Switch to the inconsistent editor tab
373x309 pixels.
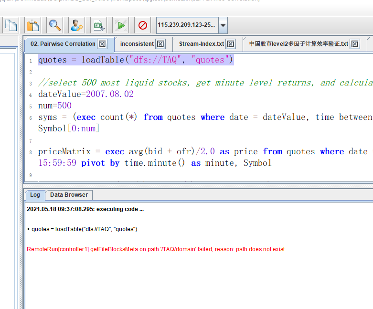click(x=137, y=44)
